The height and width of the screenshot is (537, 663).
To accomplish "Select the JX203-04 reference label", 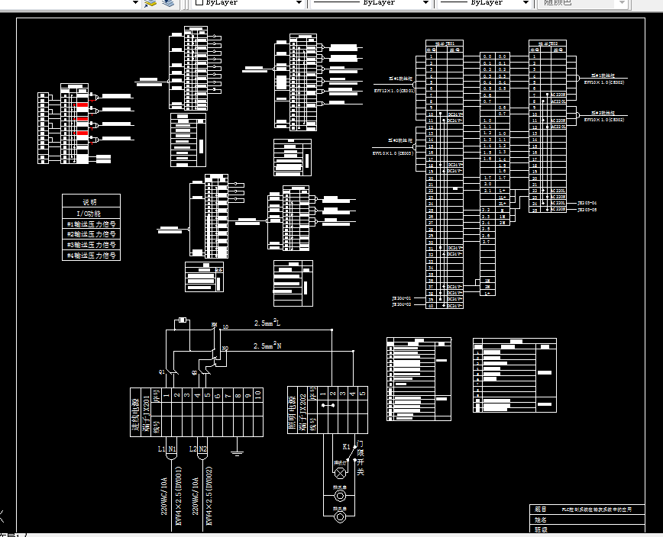I will pyautogui.click(x=587, y=203).
